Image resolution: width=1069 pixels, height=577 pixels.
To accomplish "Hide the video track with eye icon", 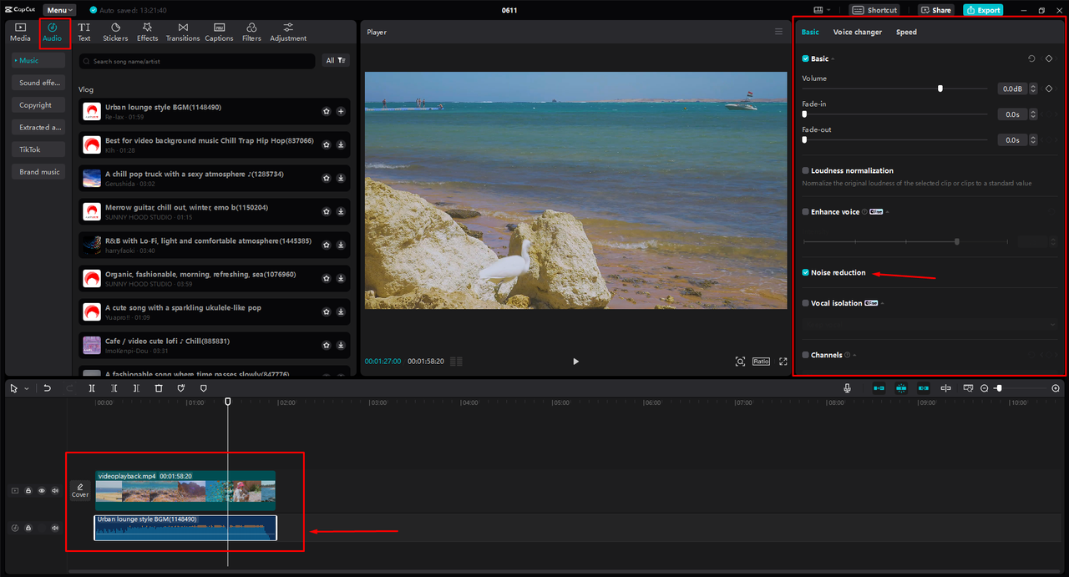I will tap(42, 491).
